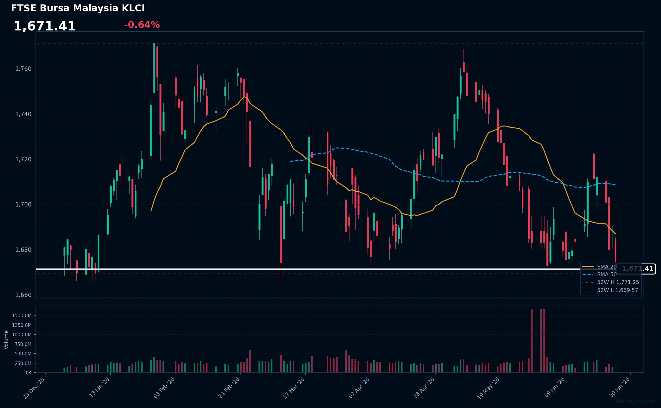The width and height of the screenshot is (661, 408).
Task: Select the 13 Jan '26 date label
Action: point(99,388)
